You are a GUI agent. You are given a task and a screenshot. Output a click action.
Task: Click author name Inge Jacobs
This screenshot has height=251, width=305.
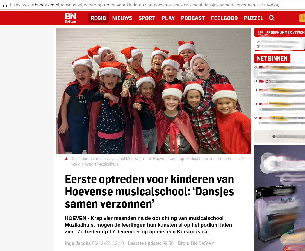click(x=78, y=243)
